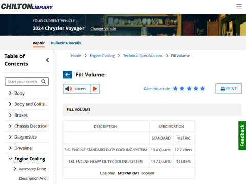Switch to the Bulletins/Recalls tab

point(66,43)
